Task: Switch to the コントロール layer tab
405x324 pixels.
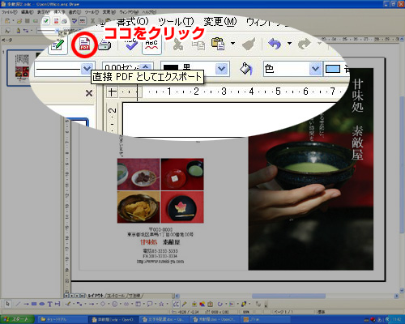Action: (x=116, y=296)
